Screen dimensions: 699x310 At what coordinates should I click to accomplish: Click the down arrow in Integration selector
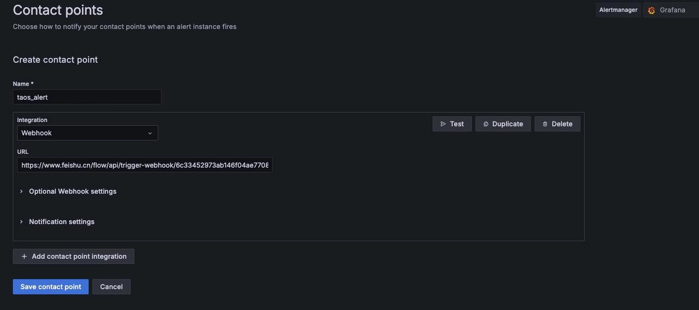[150, 133]
